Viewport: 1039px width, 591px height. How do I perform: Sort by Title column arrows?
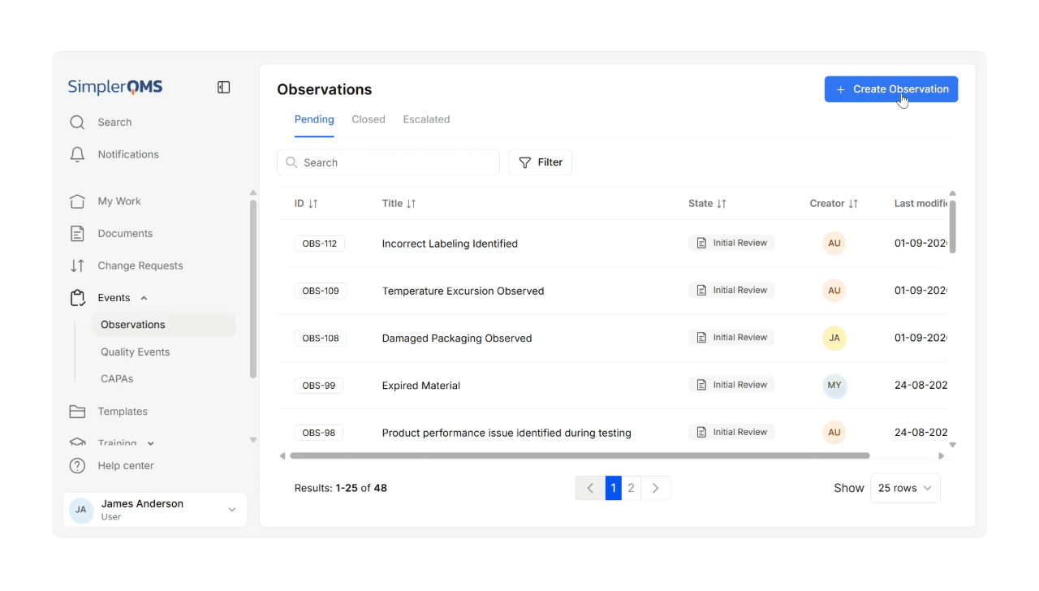point(411,204)
